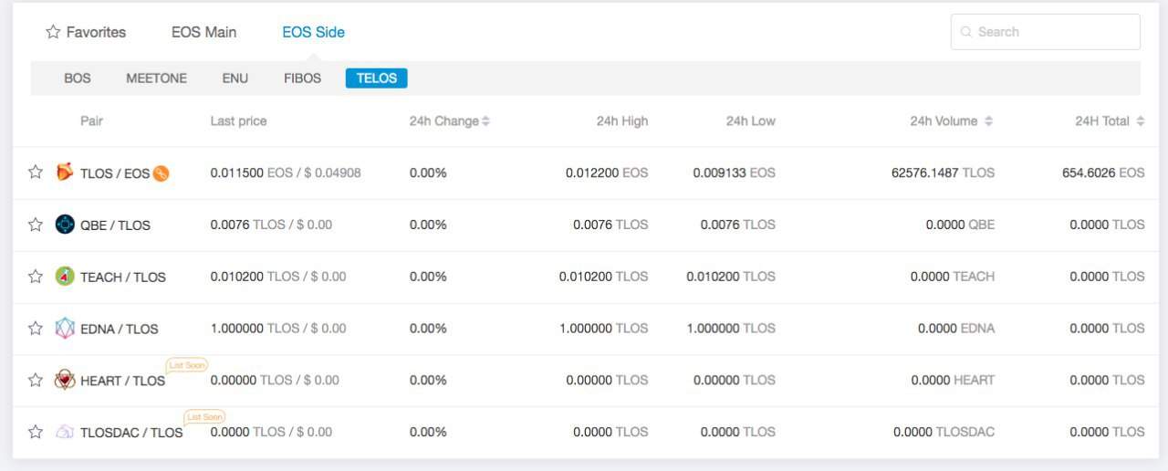Sort by 24h Change column arrows
The height and width of the screenshot is (471, 1168).
[486, 121]
